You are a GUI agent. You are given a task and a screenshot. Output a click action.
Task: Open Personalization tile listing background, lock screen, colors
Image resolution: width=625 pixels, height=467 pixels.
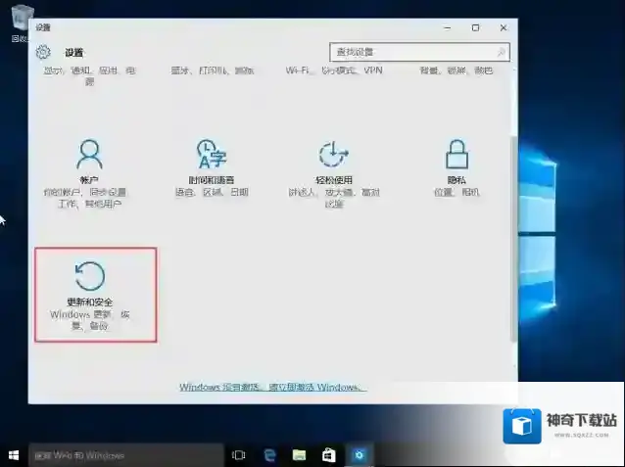(456, 71)
